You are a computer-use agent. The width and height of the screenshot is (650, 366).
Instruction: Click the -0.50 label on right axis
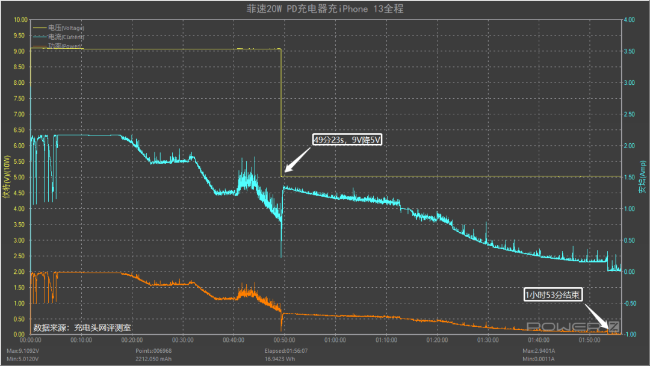(630, 303)
